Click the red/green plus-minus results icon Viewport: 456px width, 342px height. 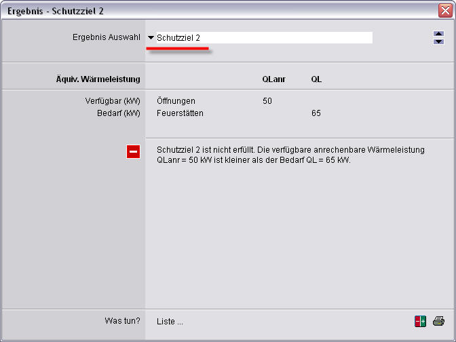421,322
